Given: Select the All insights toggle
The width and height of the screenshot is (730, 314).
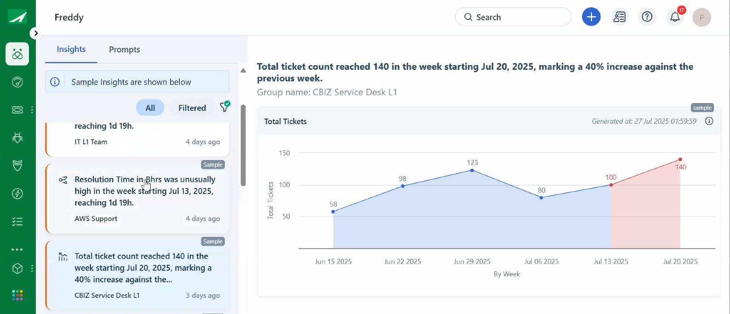Looking at the screenshot, I should [x=150, y=108].
